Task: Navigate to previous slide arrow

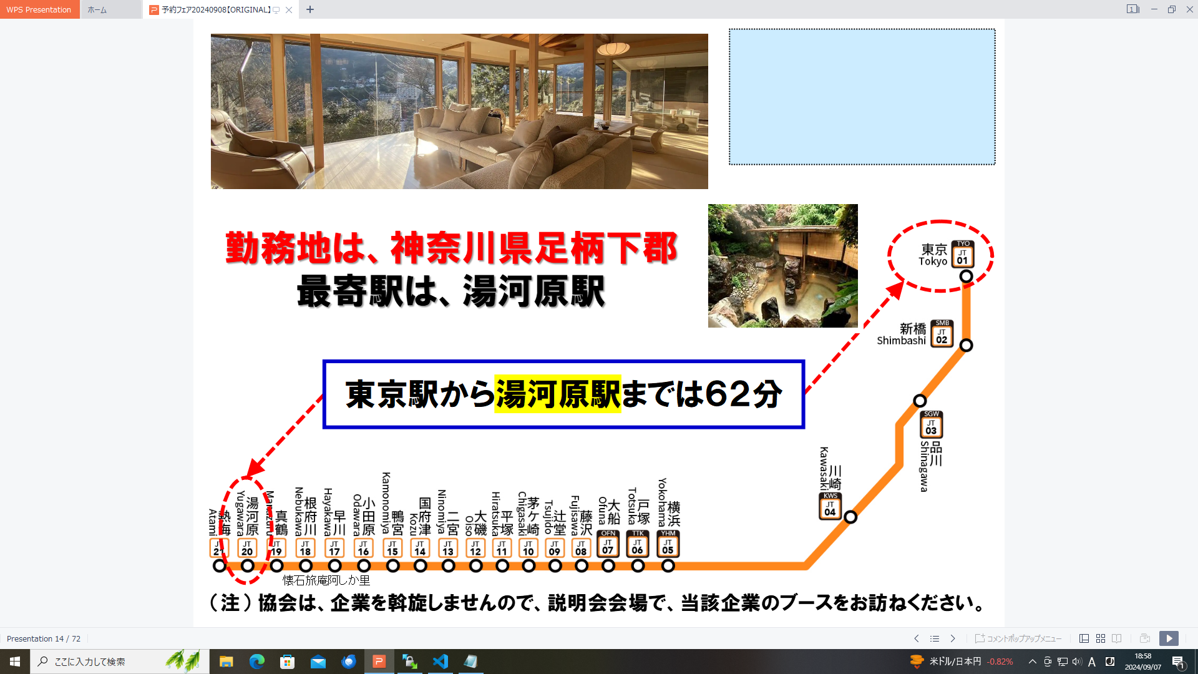Action: 917,638
